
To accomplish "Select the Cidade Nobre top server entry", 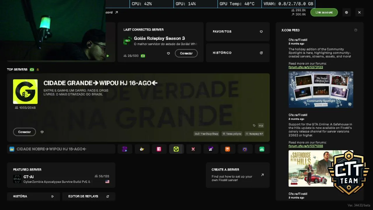I will pyautogui.click(x=61, y=149).
